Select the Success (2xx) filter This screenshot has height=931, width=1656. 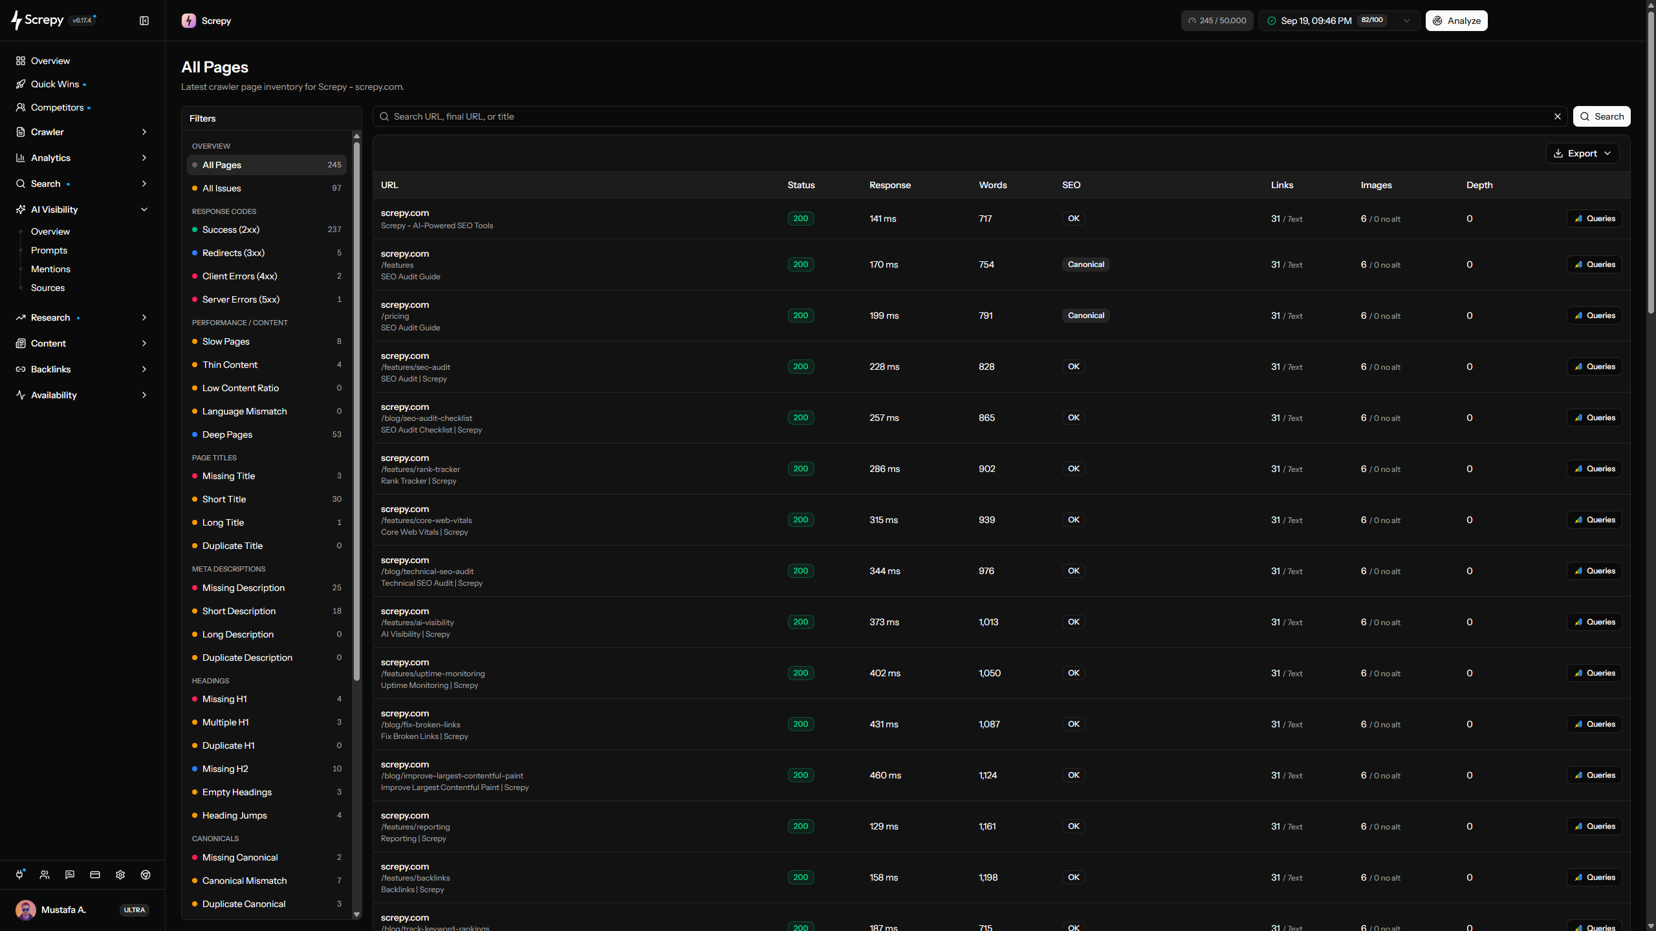pos(267,230)
